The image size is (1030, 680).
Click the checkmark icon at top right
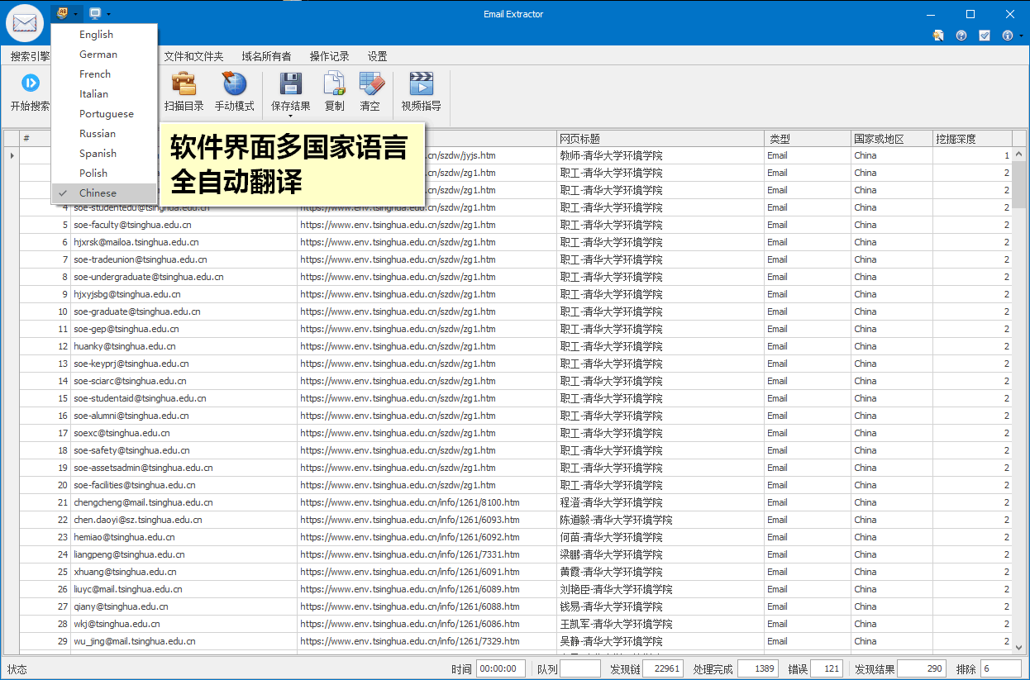(x=985, y=36)
